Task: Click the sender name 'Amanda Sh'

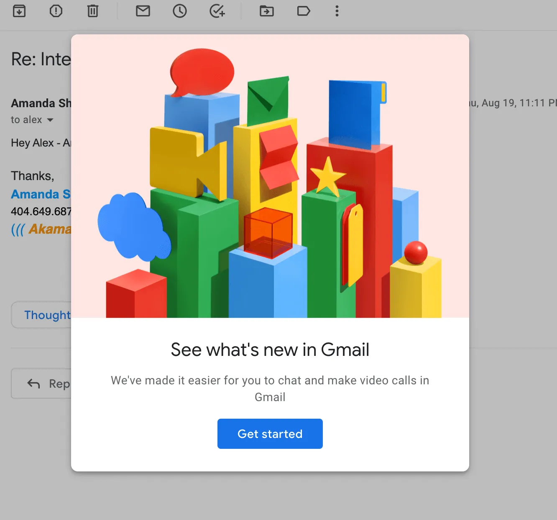Action: point(41,103)
